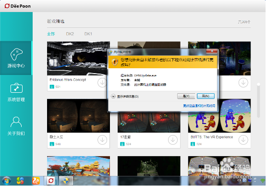Open the 游戏中心 game center section
This screenshot has width=266, height=186.
16,58
